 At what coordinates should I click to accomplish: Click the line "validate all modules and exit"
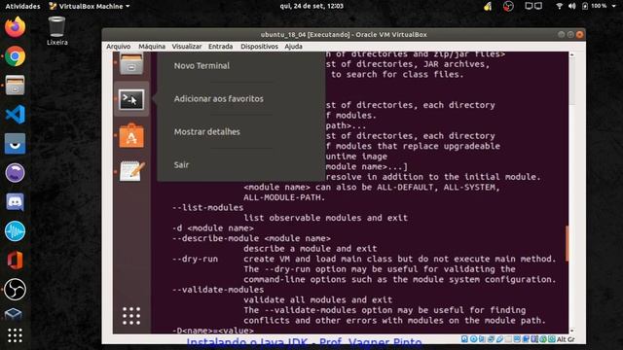tap(318, 300)
